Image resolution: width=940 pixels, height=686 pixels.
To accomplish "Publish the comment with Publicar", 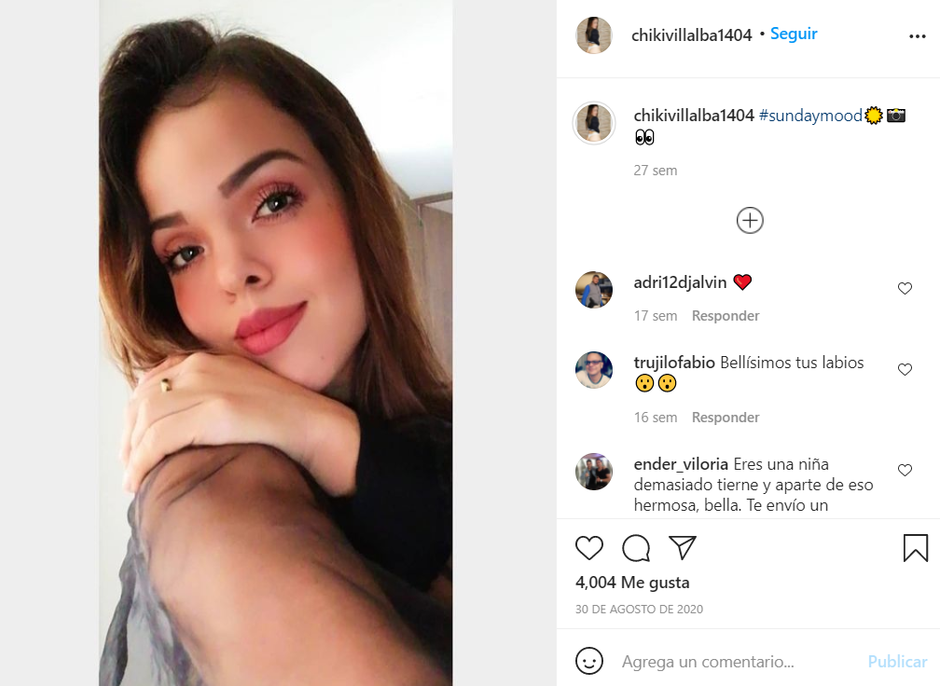I will tap(897, 662).
